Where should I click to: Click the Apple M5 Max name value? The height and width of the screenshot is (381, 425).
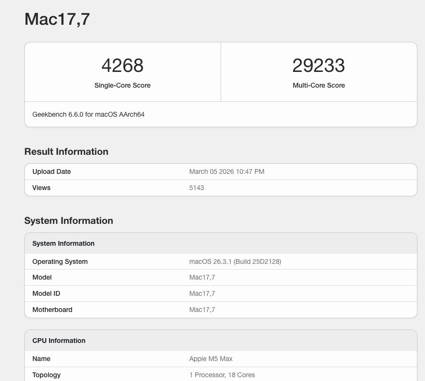(x=211, y=359)
